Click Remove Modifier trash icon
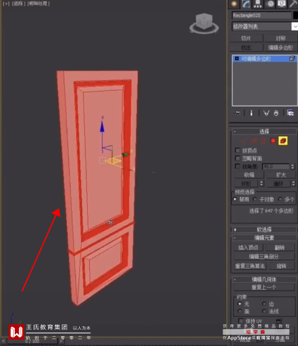 pos(276,113)
